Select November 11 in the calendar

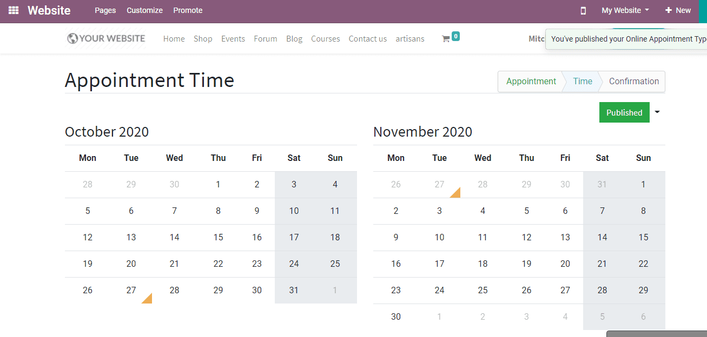pyautogui.click(x=483, y=237)
